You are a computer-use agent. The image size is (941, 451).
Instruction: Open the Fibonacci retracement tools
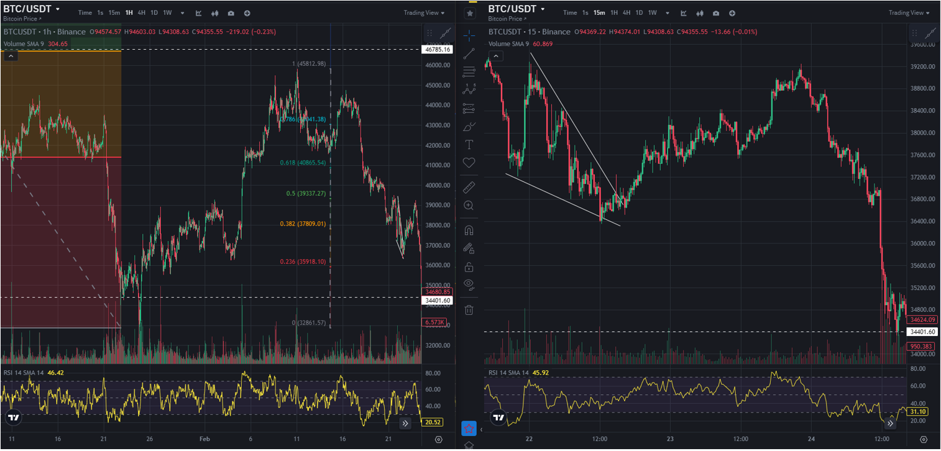pyautogui.click(x=469, y=71)
